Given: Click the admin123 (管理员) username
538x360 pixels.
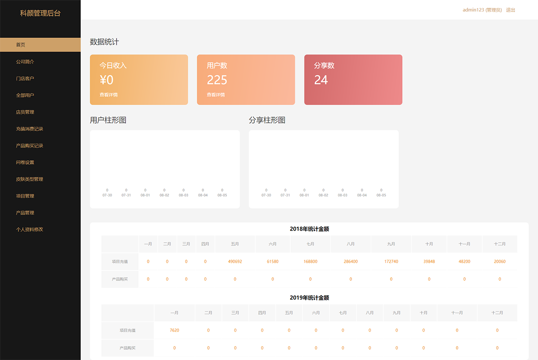Looking at the screenshot, I should pyautogui.click(x=482, y=10).
